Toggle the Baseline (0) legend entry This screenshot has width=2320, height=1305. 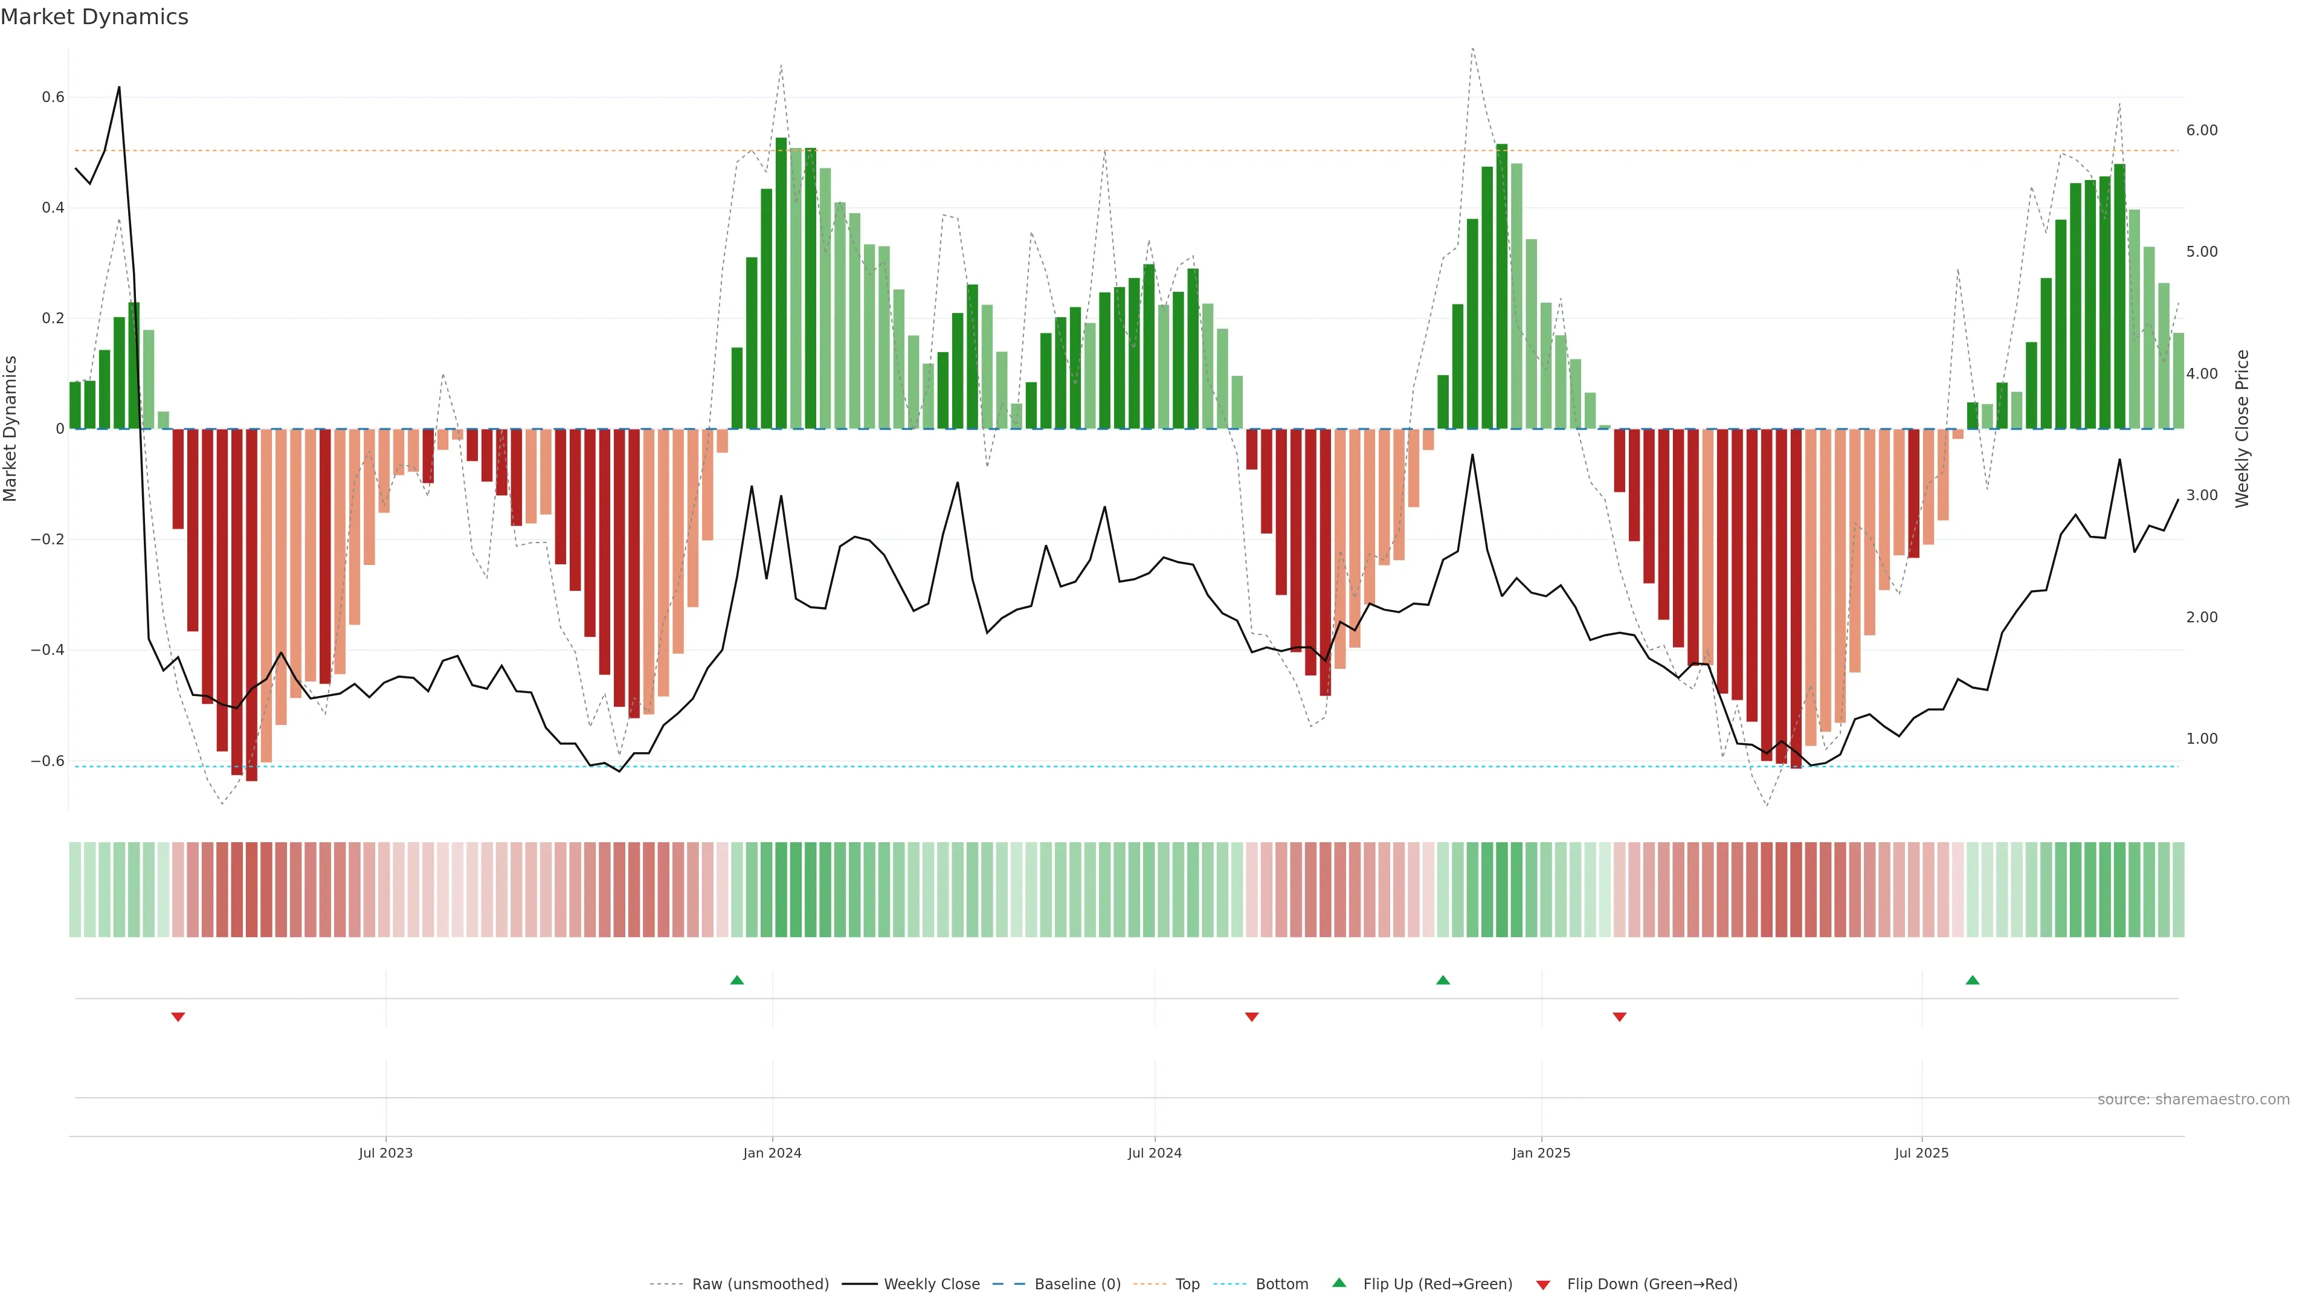pos(1077,1284)
